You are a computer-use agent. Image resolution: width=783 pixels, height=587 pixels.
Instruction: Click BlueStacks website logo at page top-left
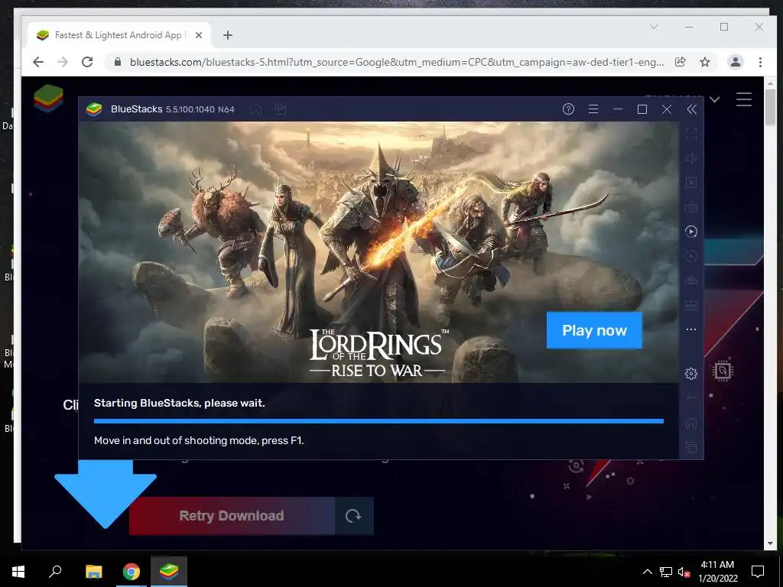48,99
